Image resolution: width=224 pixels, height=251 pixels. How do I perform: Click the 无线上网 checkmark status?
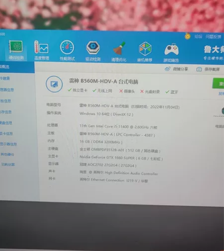(x=103, y=91)
